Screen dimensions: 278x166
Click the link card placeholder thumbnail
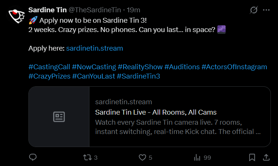coord(59,116)
